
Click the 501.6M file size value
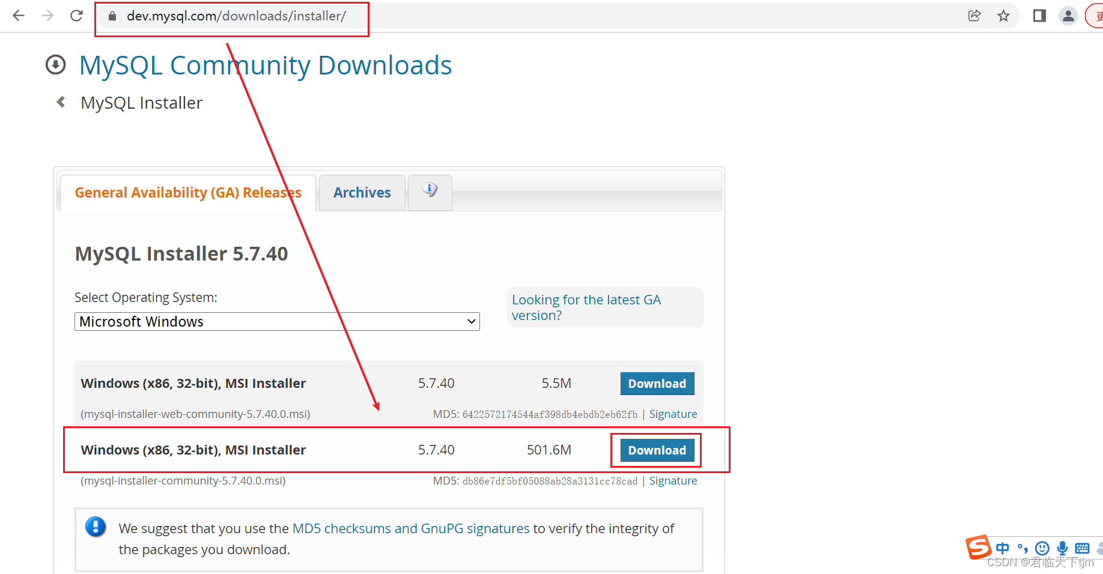tap(549, 450)
